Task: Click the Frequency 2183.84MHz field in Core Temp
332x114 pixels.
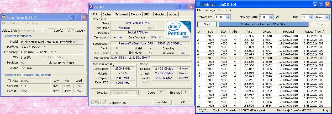Action: [52, 52]
